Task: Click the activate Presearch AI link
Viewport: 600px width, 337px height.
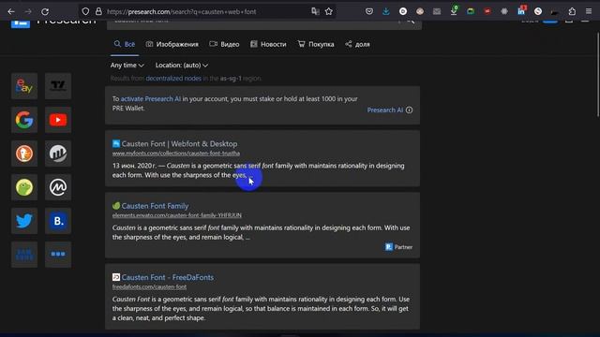Action: tap(150, 99)
